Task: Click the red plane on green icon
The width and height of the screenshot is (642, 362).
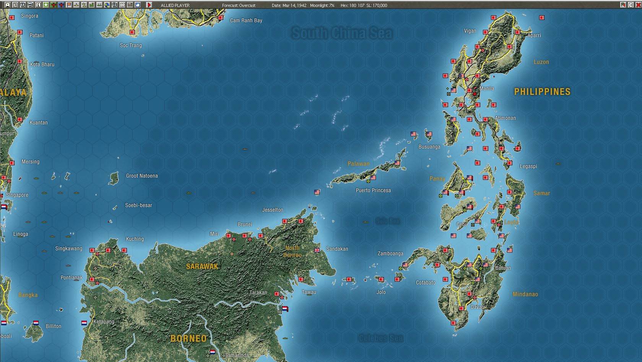Action: (x=54, y=5)
